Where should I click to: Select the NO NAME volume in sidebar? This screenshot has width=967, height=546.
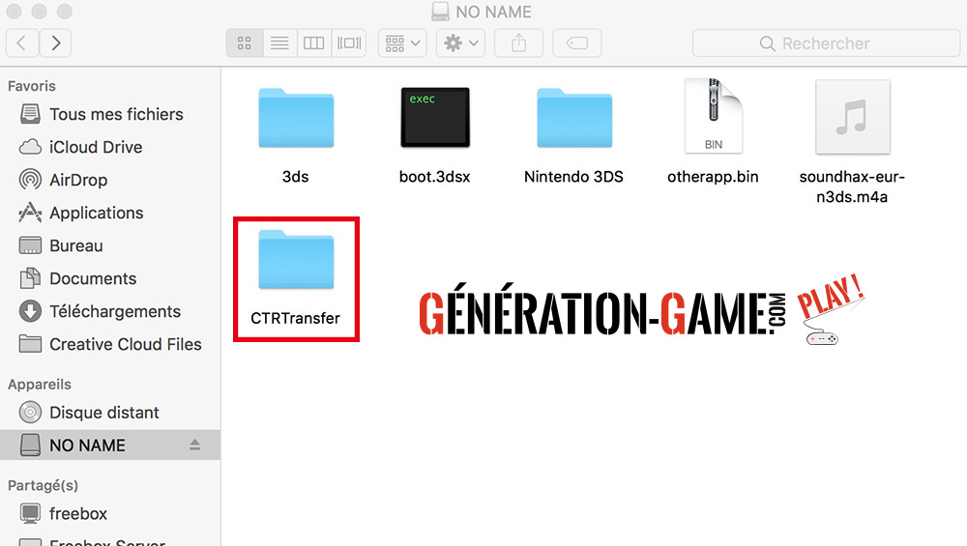point(110,445)
